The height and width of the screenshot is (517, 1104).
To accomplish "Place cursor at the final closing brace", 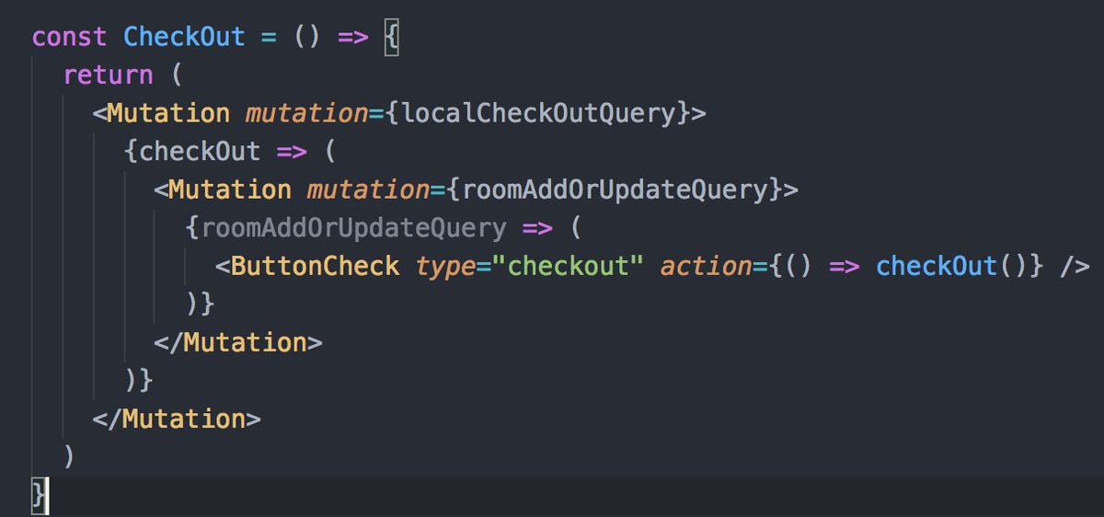I will click(x=39, y=495).
